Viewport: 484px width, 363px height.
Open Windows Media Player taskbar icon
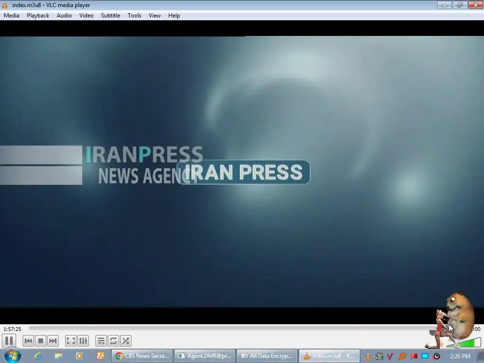coord(79,356)
